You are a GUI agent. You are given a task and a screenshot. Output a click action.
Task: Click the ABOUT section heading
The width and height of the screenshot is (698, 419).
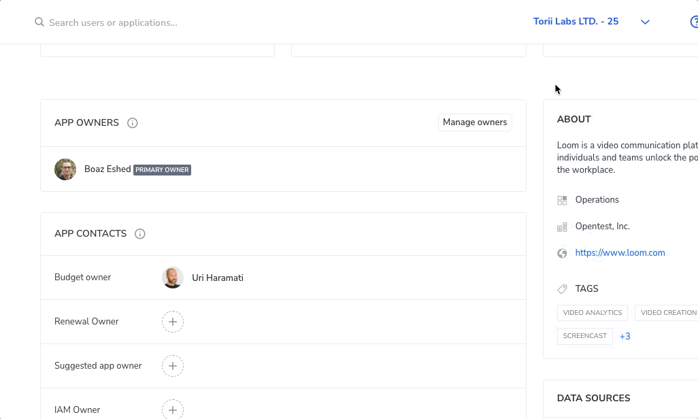(x=574, y=119)
